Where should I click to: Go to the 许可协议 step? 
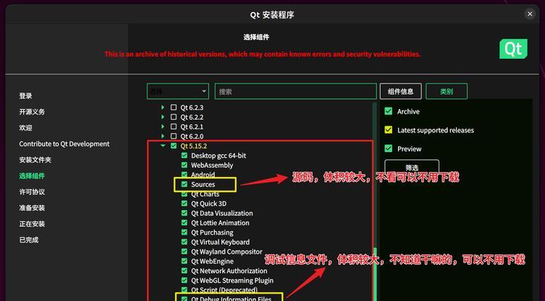pos(32,192)
